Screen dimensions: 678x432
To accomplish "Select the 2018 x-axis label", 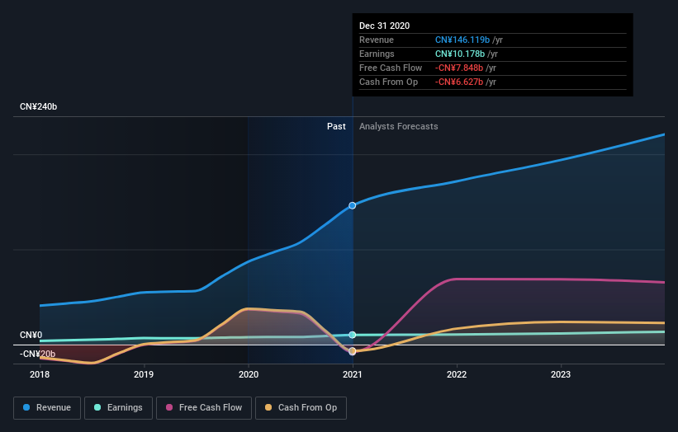I will coord(40,374).
